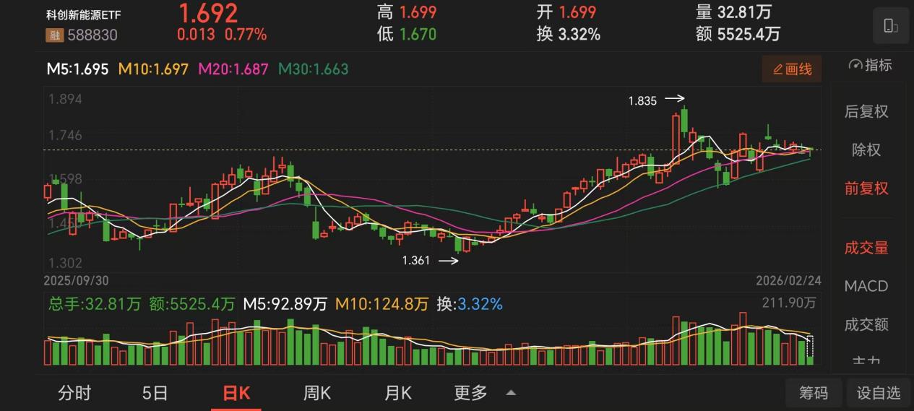This screenshot has width=914, height=411.
Task: Click the 1.361 low price marker
Action: tap(416, 261)
